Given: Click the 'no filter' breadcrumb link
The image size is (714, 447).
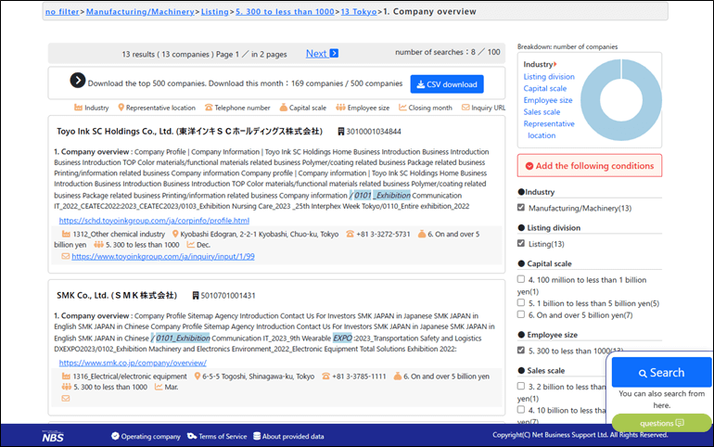Looking at the screenshot, I should click(62, 12).
